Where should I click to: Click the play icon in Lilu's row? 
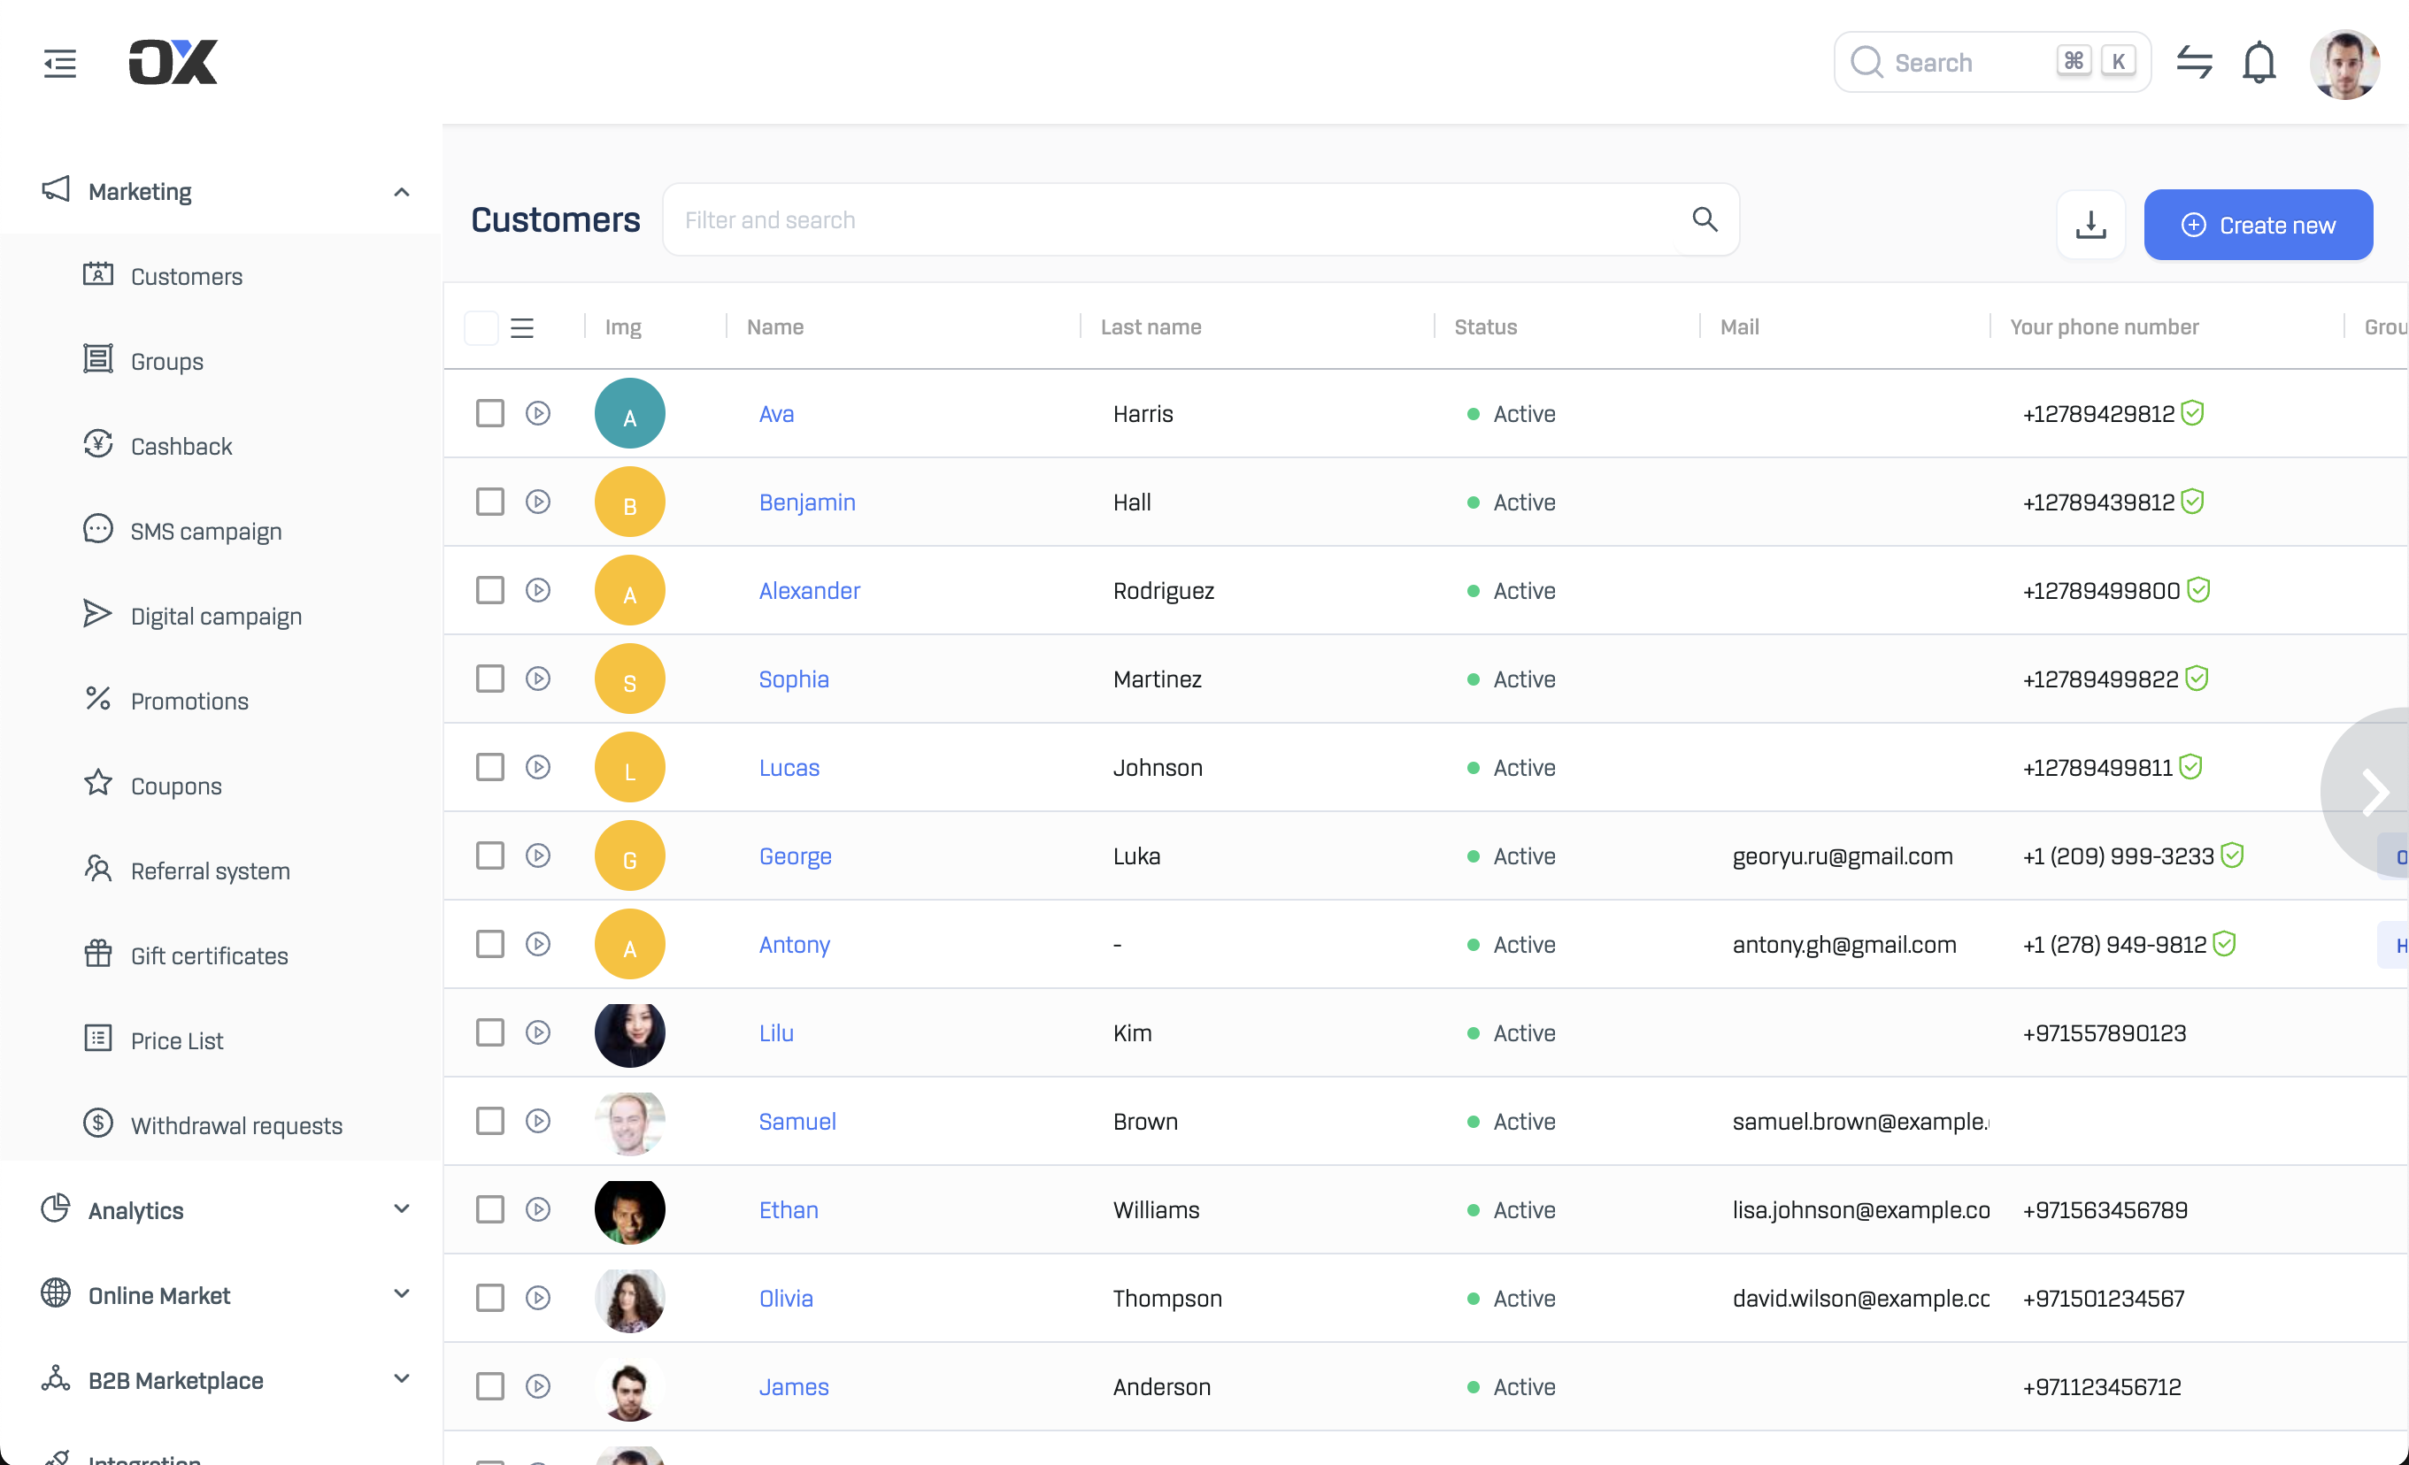click(538, 1033)
